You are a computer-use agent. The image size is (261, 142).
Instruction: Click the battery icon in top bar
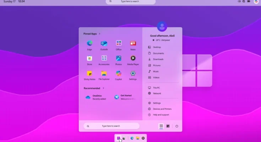[249, 1]
